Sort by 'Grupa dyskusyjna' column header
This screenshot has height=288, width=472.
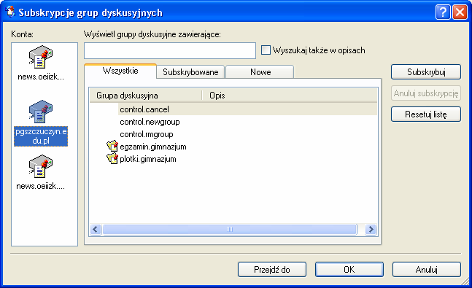tap(145, 96)
